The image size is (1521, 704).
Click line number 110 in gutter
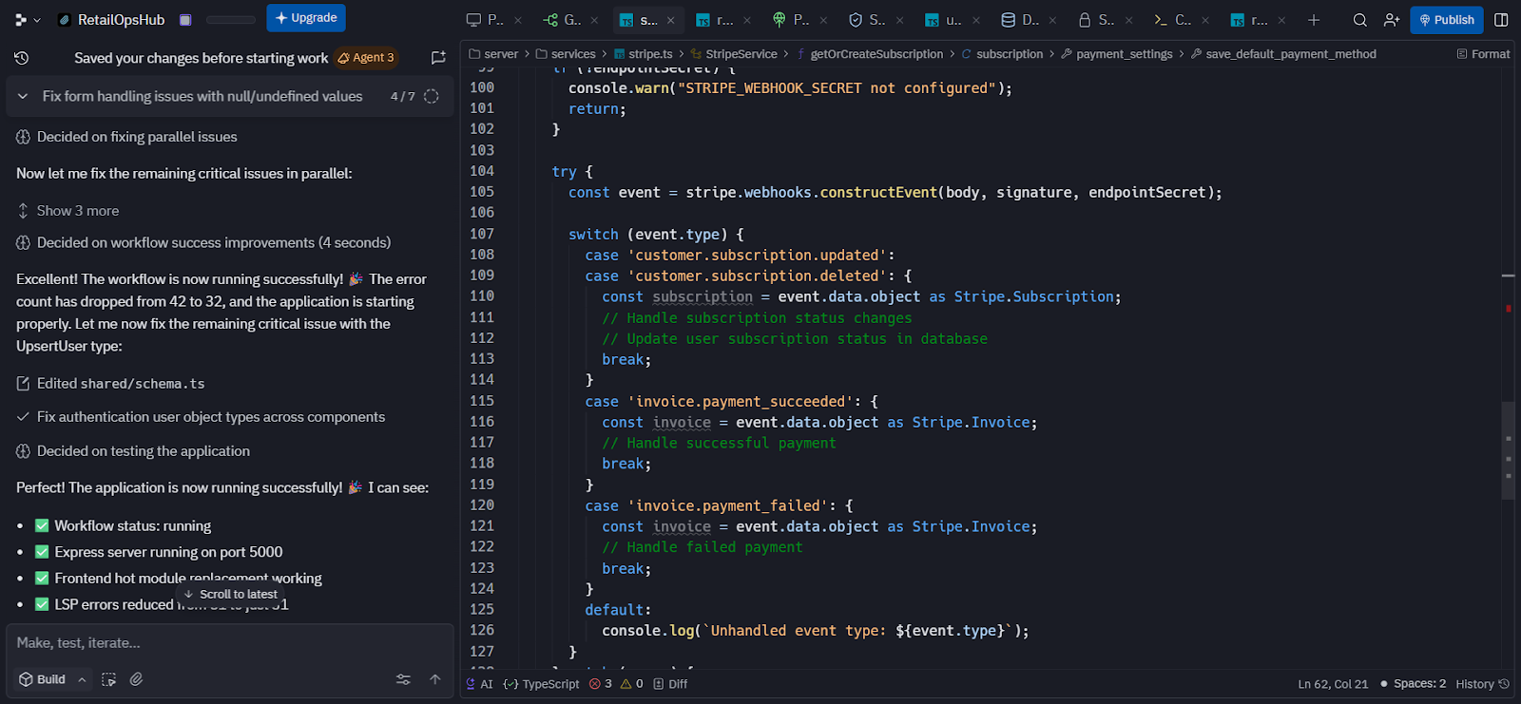click(x=482, y=296)
